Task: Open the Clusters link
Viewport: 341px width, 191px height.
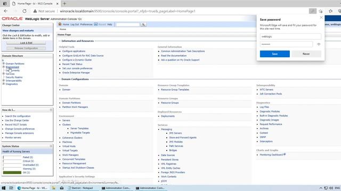Action: 66,125
